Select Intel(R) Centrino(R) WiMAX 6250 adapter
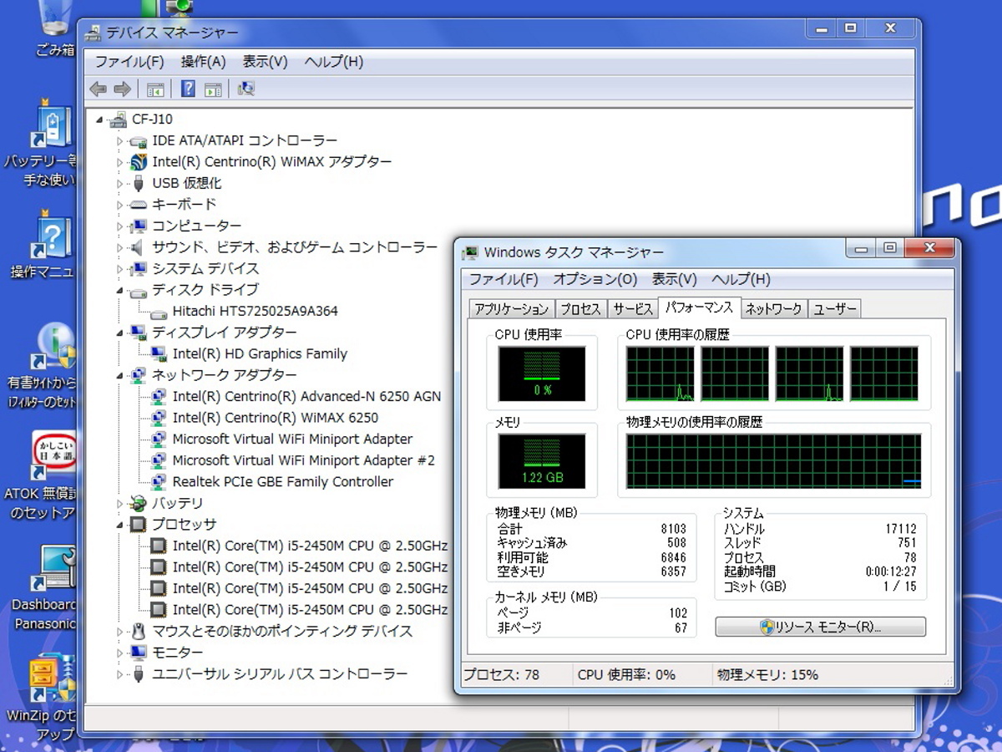This screenshot has width=1002, height=752. tap(275, 418)
